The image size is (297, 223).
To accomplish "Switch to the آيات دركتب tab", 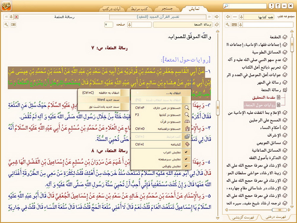I will pyautogui.click(x=112, y=9).
